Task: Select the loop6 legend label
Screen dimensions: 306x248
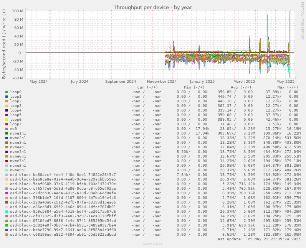Action: click(16, 120)
